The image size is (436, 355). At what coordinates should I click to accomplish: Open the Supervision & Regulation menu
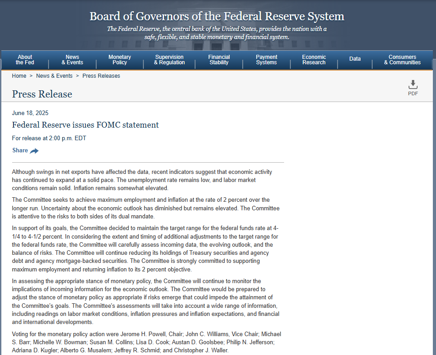(x=169, y=60)
